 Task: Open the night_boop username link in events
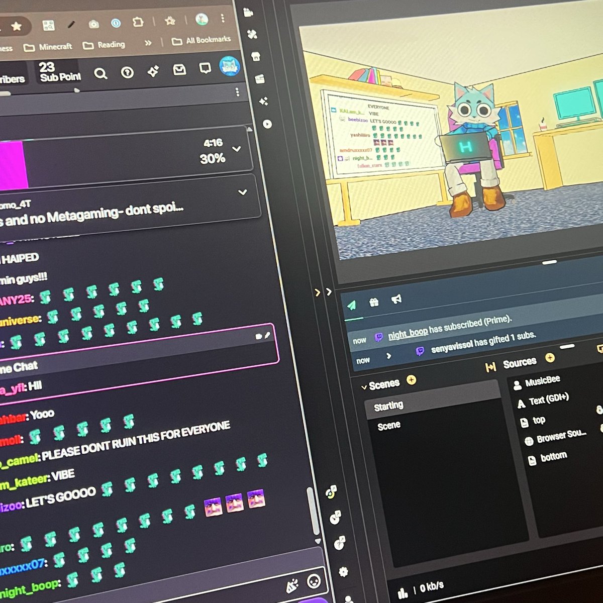pos(408,332)
